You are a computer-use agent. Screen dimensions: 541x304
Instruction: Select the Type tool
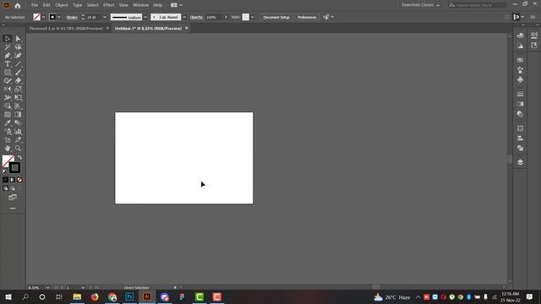point(8,64)
